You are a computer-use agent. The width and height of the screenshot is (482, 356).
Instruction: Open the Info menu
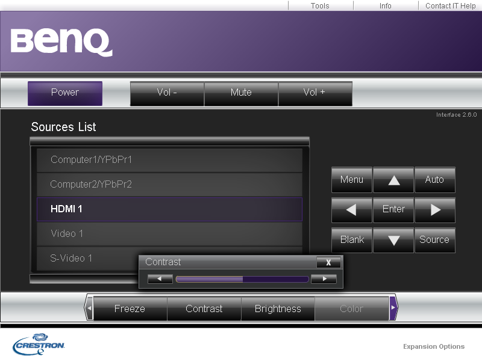386,6
